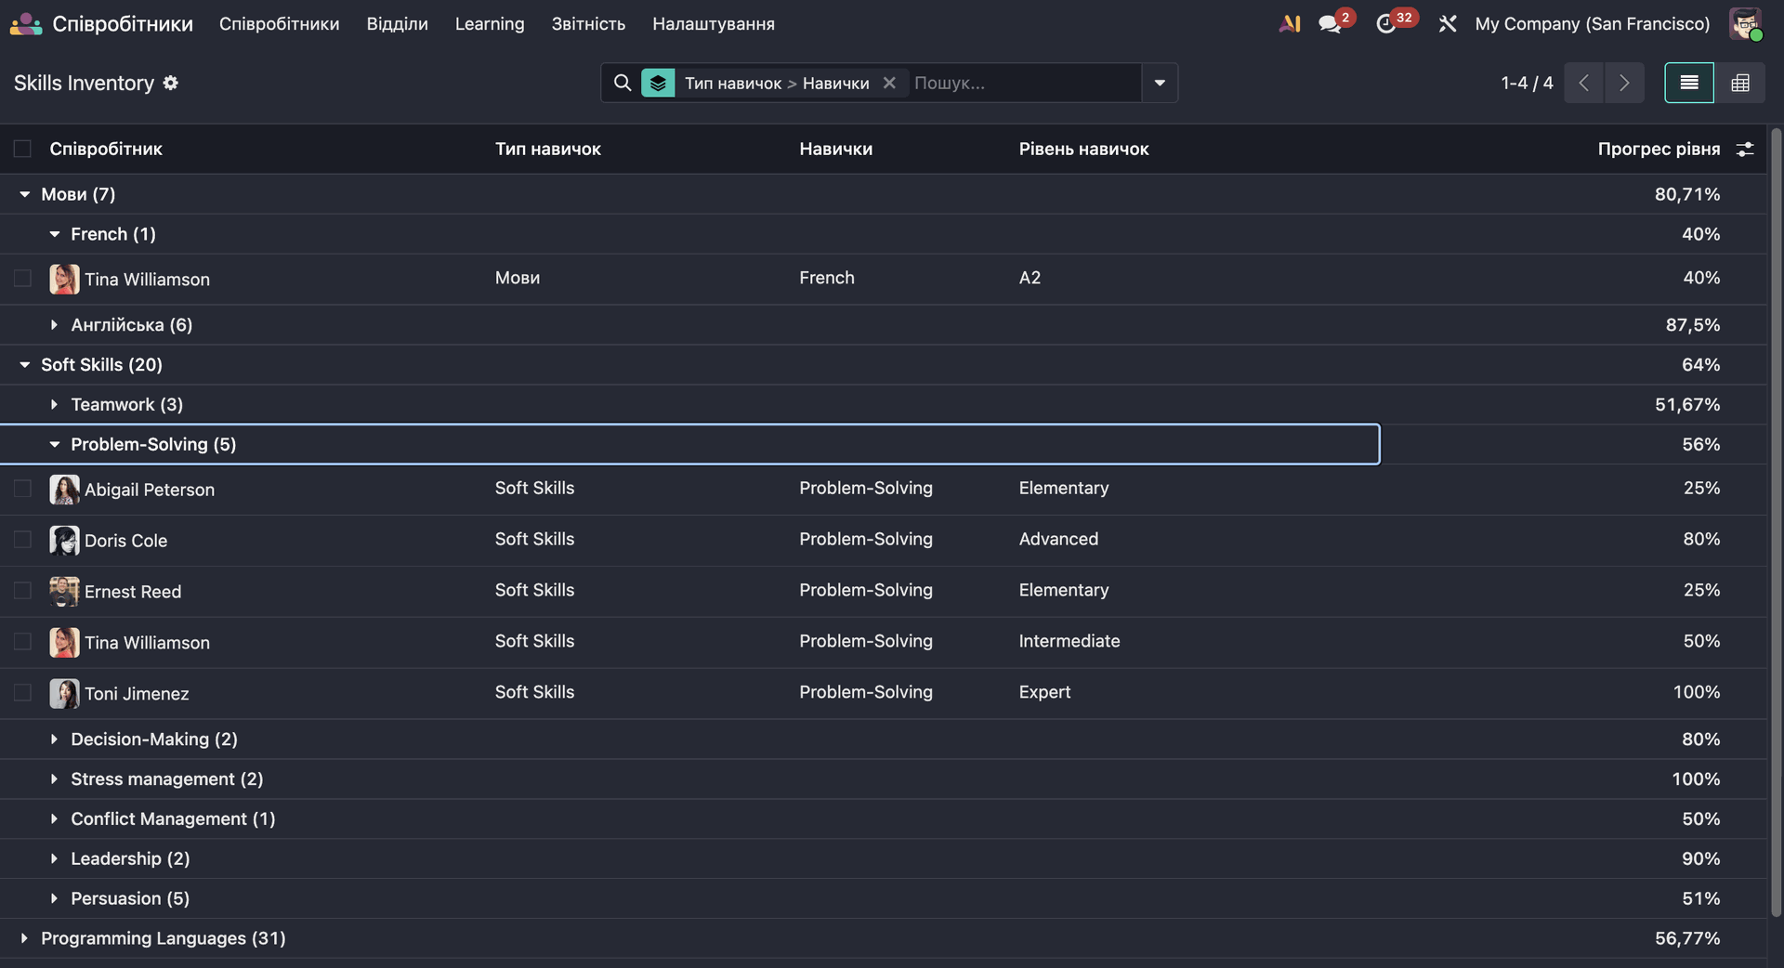
Task: Open the search filter dropdown arrow
Action: (1159, 83)
